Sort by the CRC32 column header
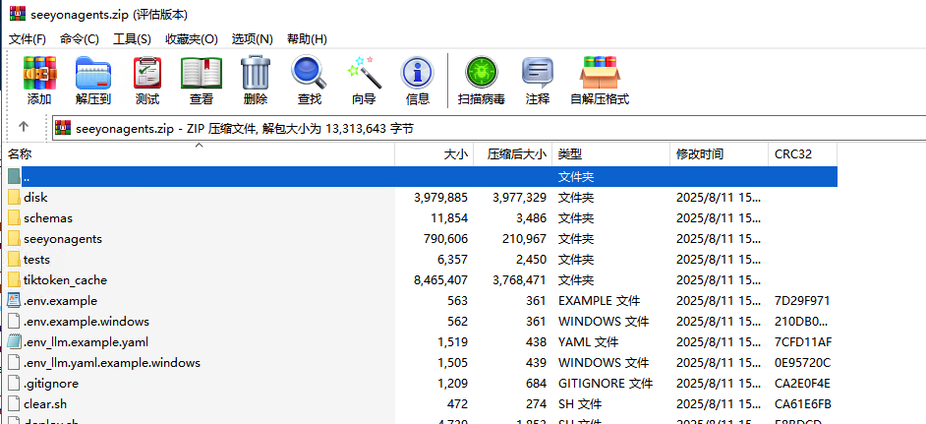926x424 pixels. click(x=802, y=154)
